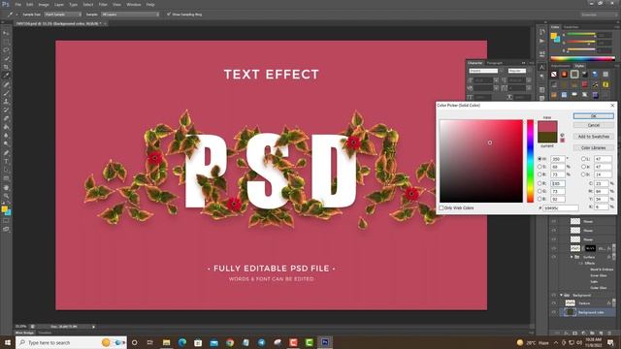Open Photoshop from the Windows taskbar

click(325, 342)
